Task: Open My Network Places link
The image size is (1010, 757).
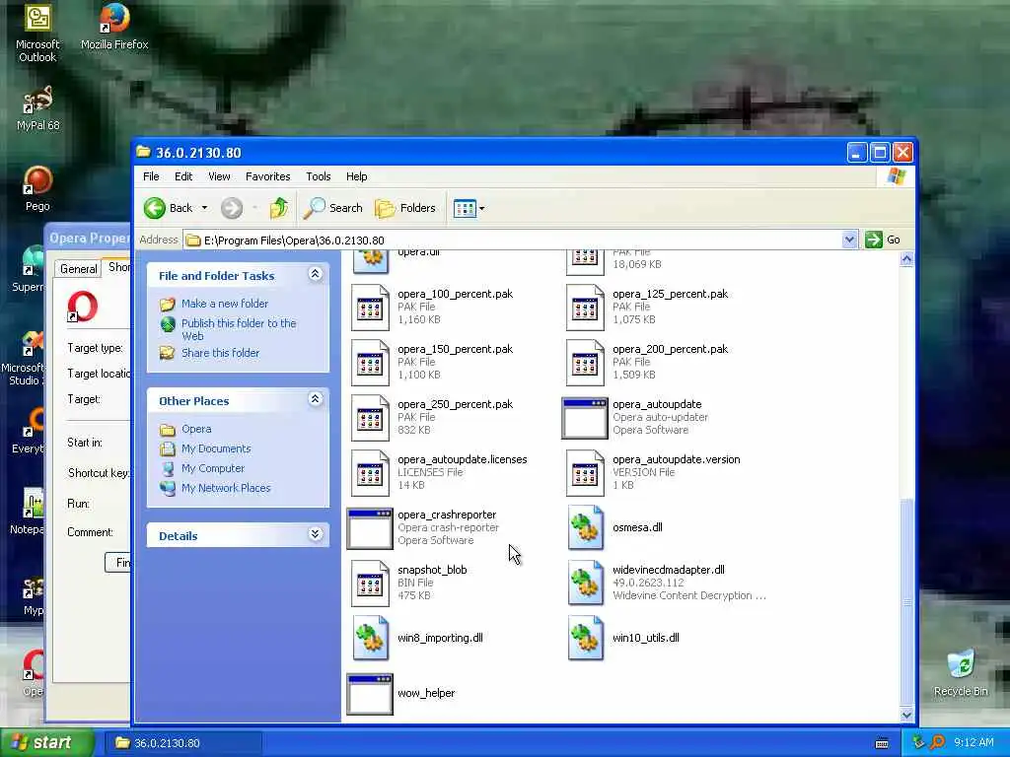Action: [x=226, y=488]
